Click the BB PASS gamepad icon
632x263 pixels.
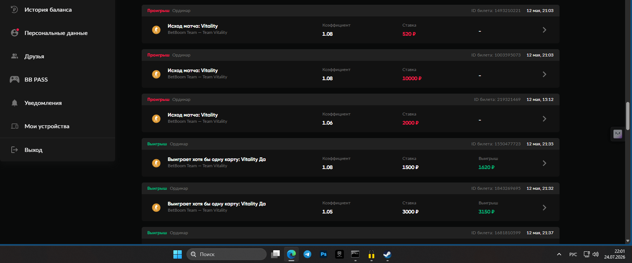pyautogui.click(x=15, y=79)
